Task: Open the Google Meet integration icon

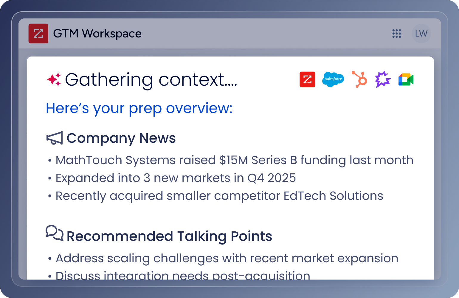Action: (x=405, y=79)
